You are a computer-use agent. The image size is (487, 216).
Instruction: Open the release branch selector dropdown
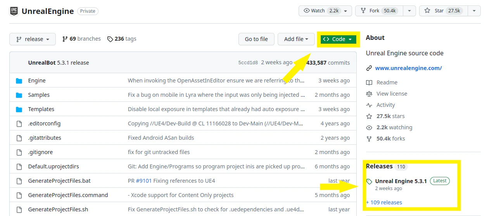tap(33, 39)
